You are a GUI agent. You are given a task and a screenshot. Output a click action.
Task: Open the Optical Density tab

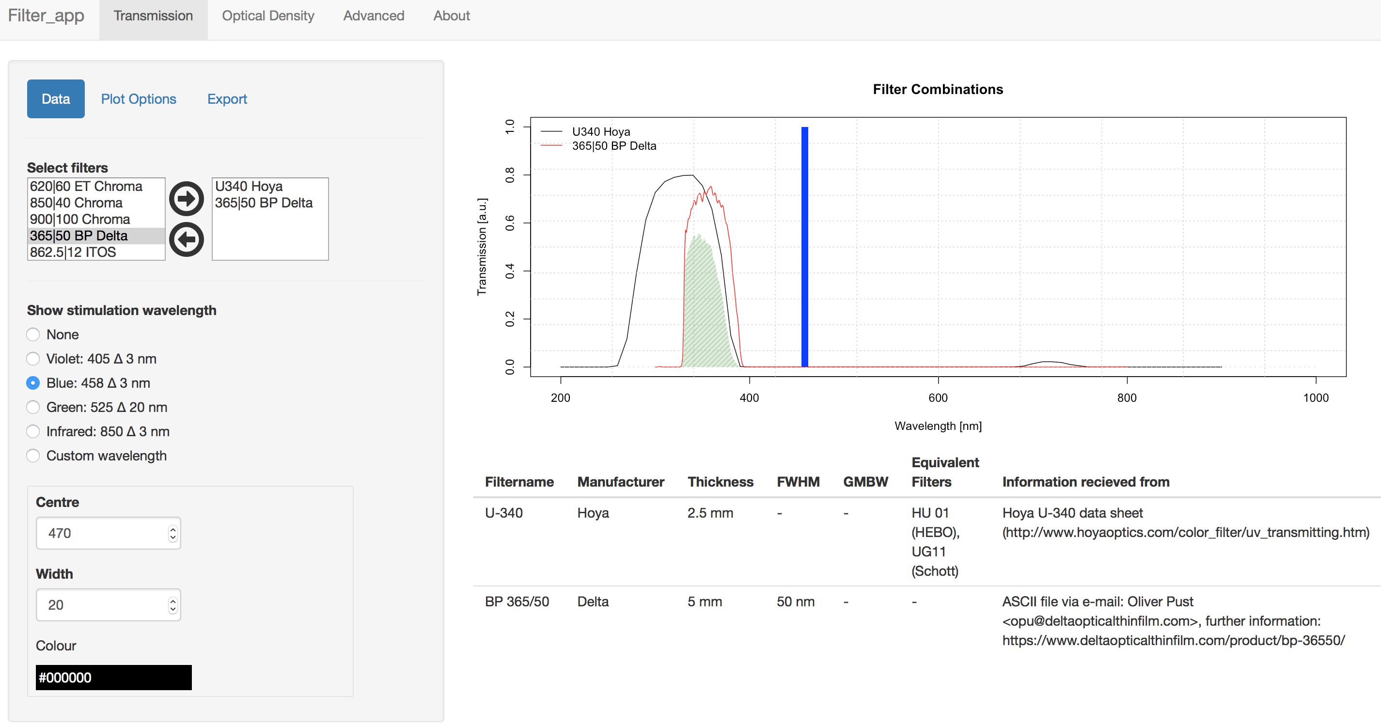pyautogui.click(x=268, y=16)
